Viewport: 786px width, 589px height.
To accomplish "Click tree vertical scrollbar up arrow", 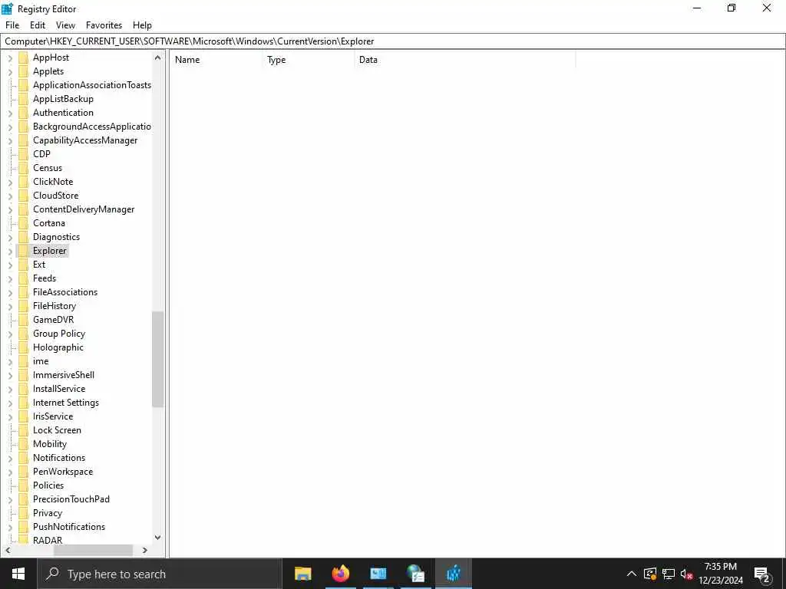I will 157,58.
